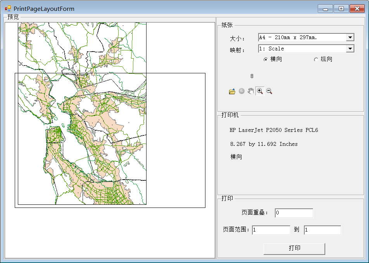Maximize the PrintPageLayoutForm window

coord(341,9)
